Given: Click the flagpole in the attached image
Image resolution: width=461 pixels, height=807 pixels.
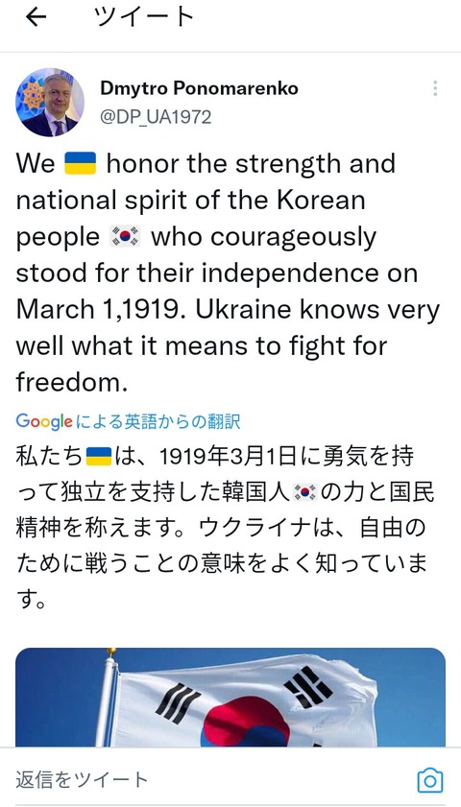Looking at the screenshot, I should tap(109, 699).
